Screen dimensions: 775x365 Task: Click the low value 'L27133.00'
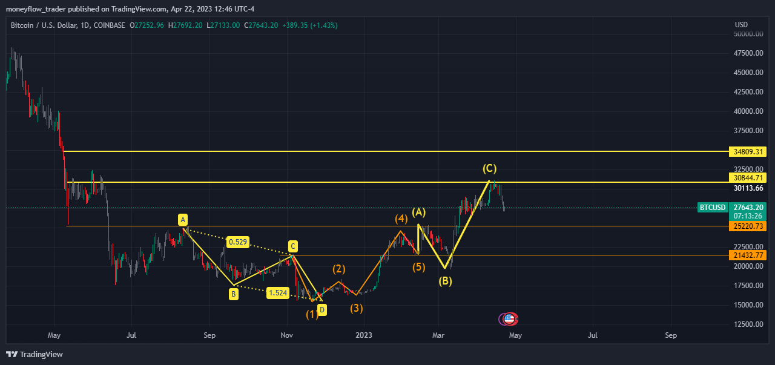[223, 25]
